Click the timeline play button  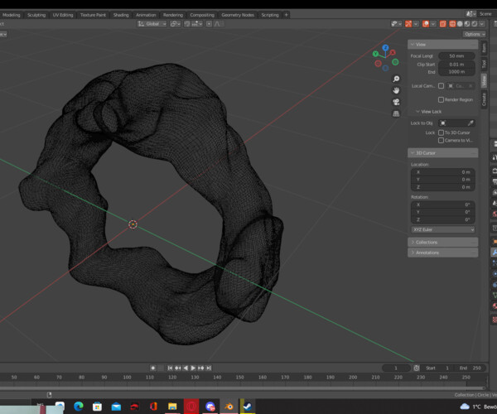coord(193,368)
